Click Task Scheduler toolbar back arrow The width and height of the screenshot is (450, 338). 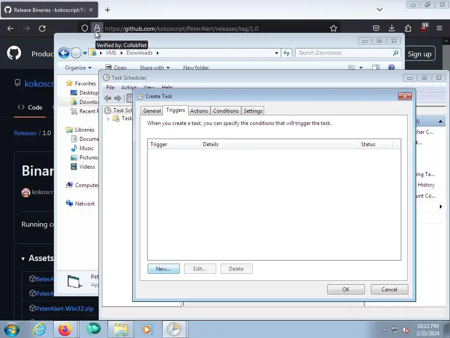108,98
